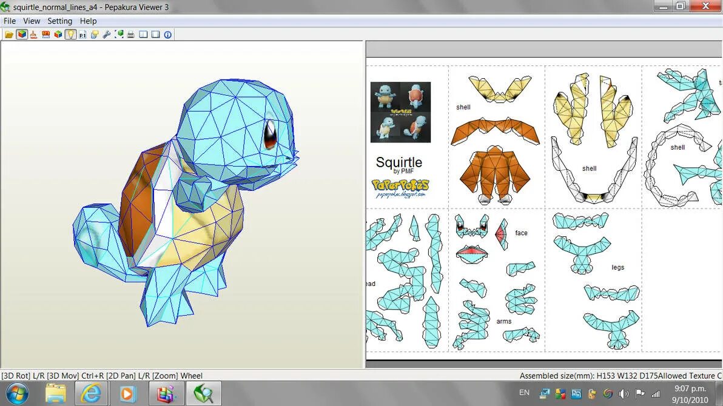Click the Open file folder icon
This screenshot has width=723, height=406.
[8, 35]
